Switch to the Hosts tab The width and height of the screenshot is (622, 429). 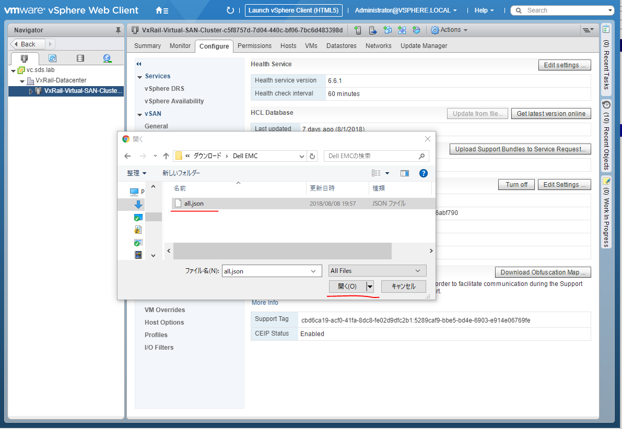288,46
